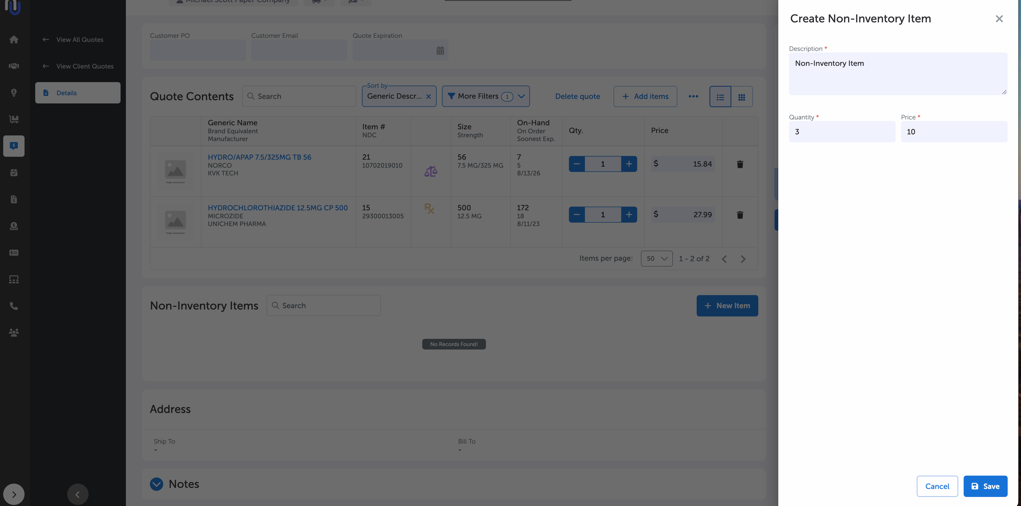Increase quantity for HYDROCHLOROTHIAZIDE row
The height and width of the screenshot is (506, 1021).
click(x=629, y=214)
